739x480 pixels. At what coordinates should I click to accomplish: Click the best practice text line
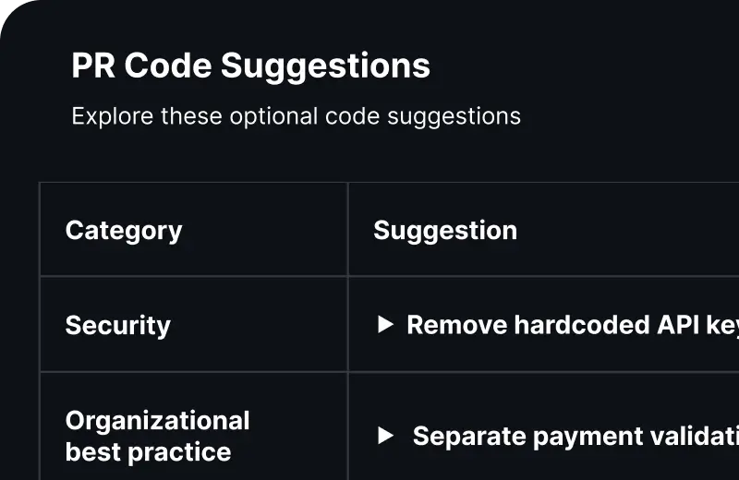148,451
